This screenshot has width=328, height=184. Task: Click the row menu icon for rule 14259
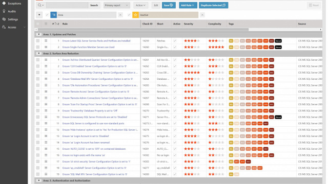(46, 41)
